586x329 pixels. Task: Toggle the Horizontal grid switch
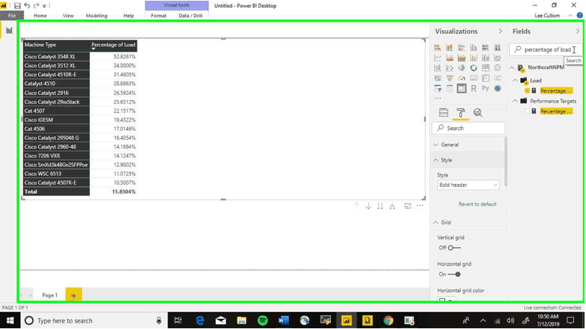point(454,274)
